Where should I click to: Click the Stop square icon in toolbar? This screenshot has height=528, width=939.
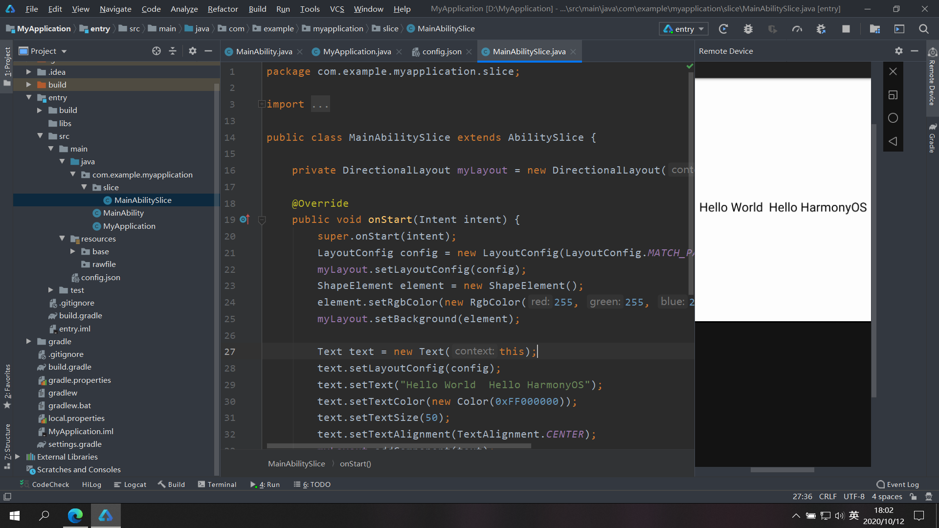pyautogui.click(x=846, y=29)
